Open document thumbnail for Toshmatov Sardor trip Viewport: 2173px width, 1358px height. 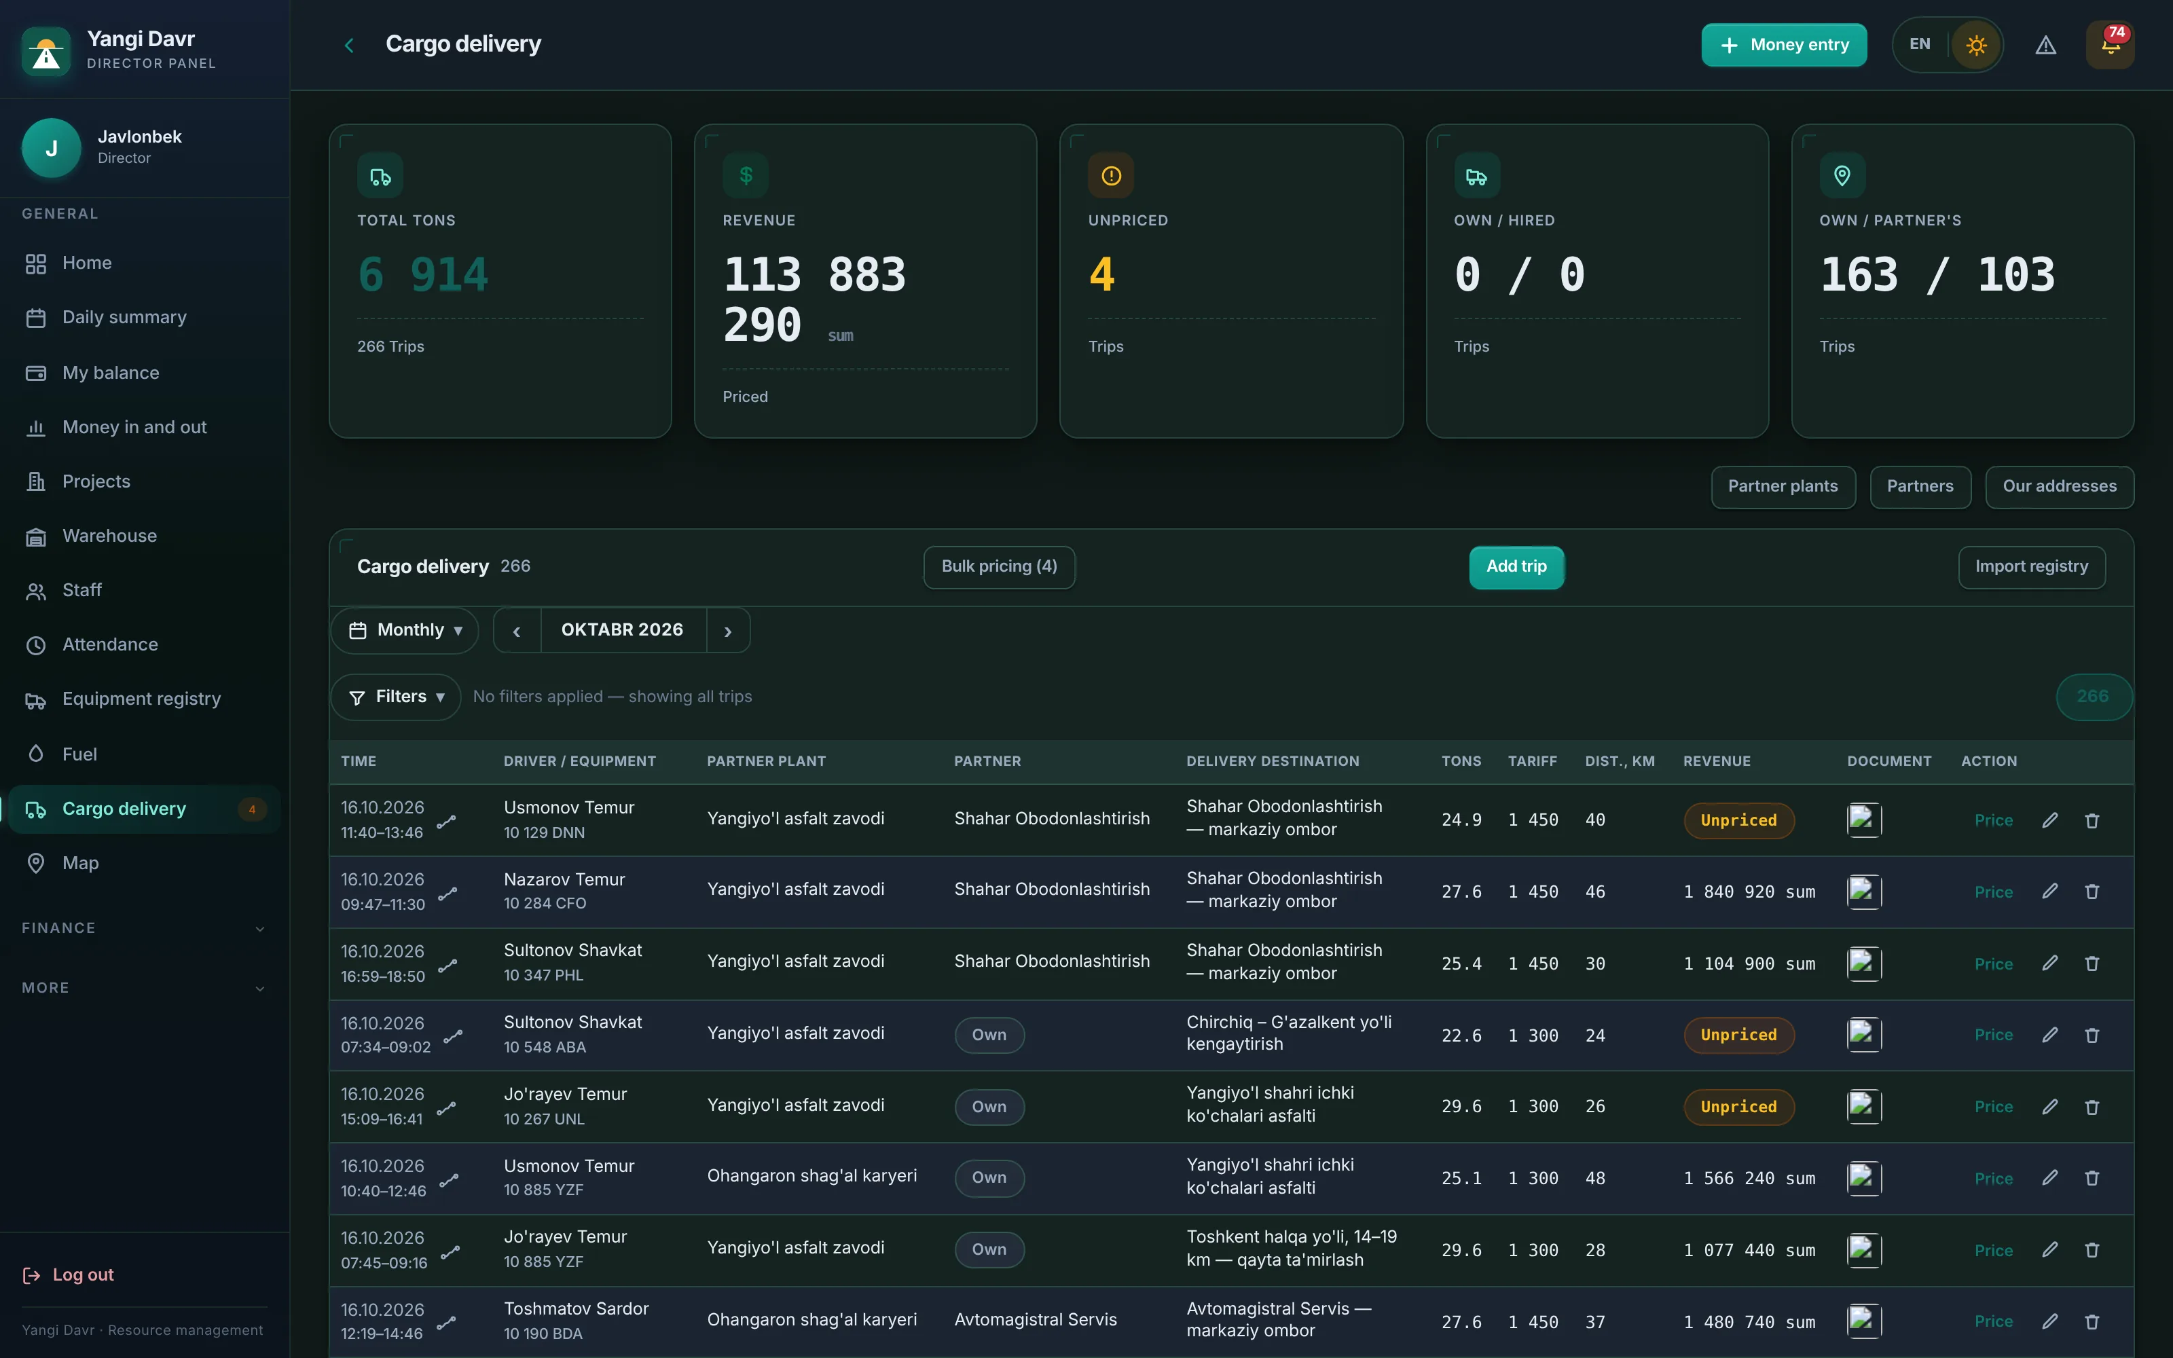[1864, 1321]
